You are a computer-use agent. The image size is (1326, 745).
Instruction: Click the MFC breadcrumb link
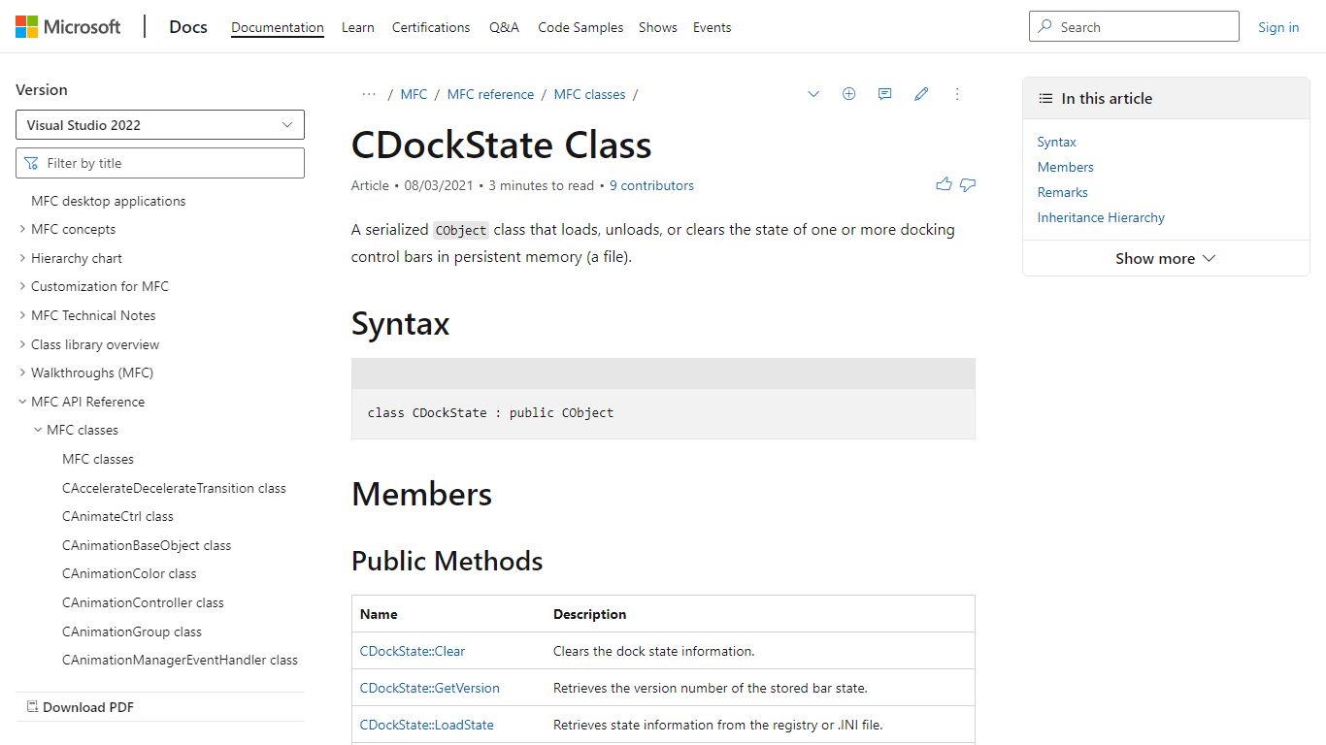(x=414, y=94)
